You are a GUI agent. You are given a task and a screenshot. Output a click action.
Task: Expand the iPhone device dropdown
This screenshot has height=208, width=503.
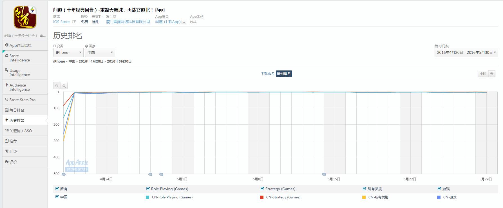coord(68,52)
